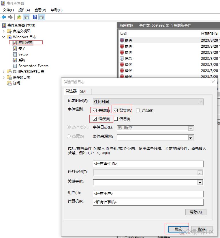
Task: Select the 安全 log icon in tree
Action: coord(15,49)
